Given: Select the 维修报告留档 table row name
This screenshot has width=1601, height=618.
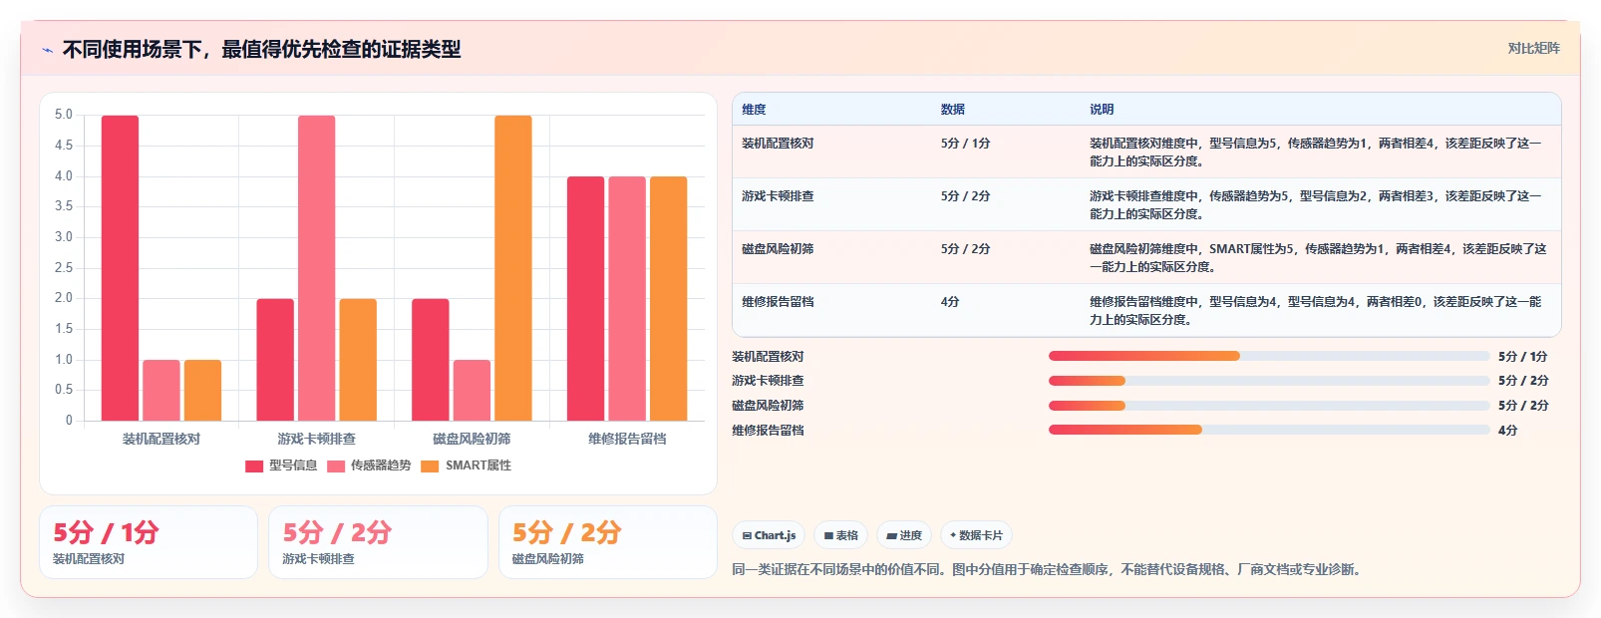Looking at the screenshot, I should (x=778, y=302).
